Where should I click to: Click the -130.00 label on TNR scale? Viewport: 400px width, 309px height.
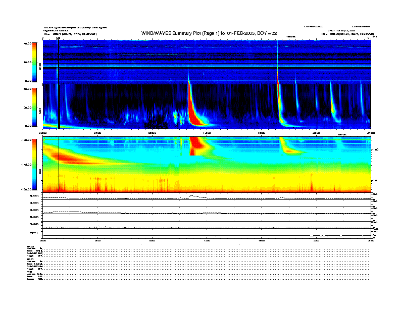(x=27, y=140)
